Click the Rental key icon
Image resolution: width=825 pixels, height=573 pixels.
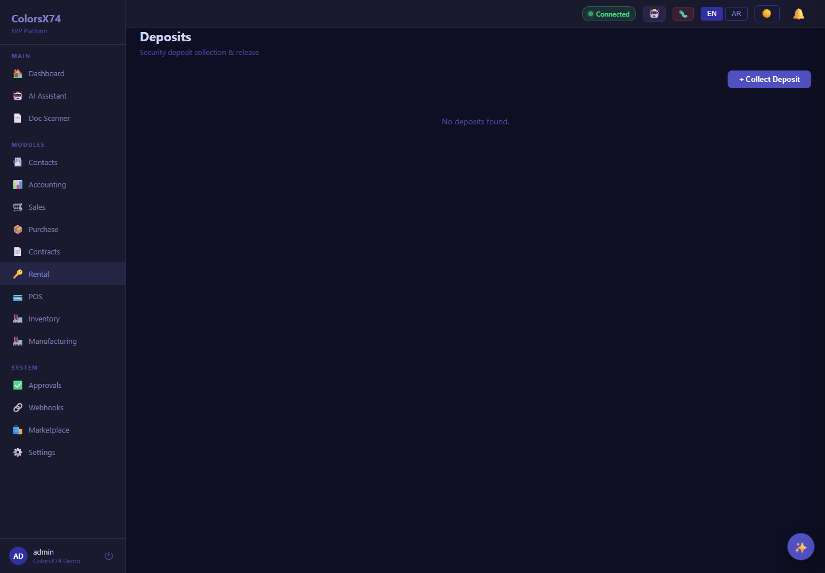pos(18,274)
